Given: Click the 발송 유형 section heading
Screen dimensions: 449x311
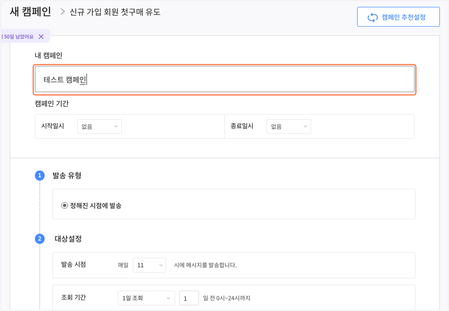Looking at the screenshot, I should [67, 175].
